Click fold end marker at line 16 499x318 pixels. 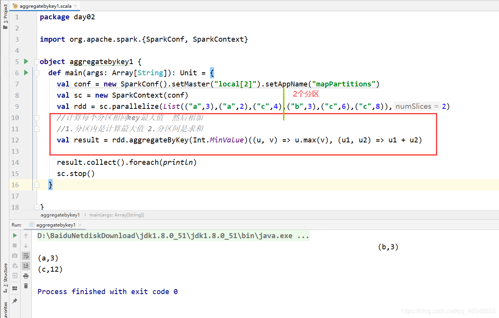click(37, 185)
